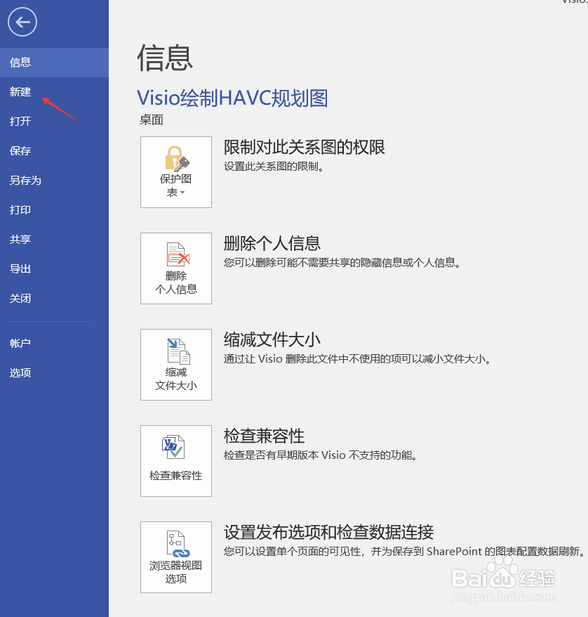Image resolution: width=588 pixels, height=617 pixels.
Task: Click the heading 设置发布选项和检查数据连接
Action: coord(329,533)
